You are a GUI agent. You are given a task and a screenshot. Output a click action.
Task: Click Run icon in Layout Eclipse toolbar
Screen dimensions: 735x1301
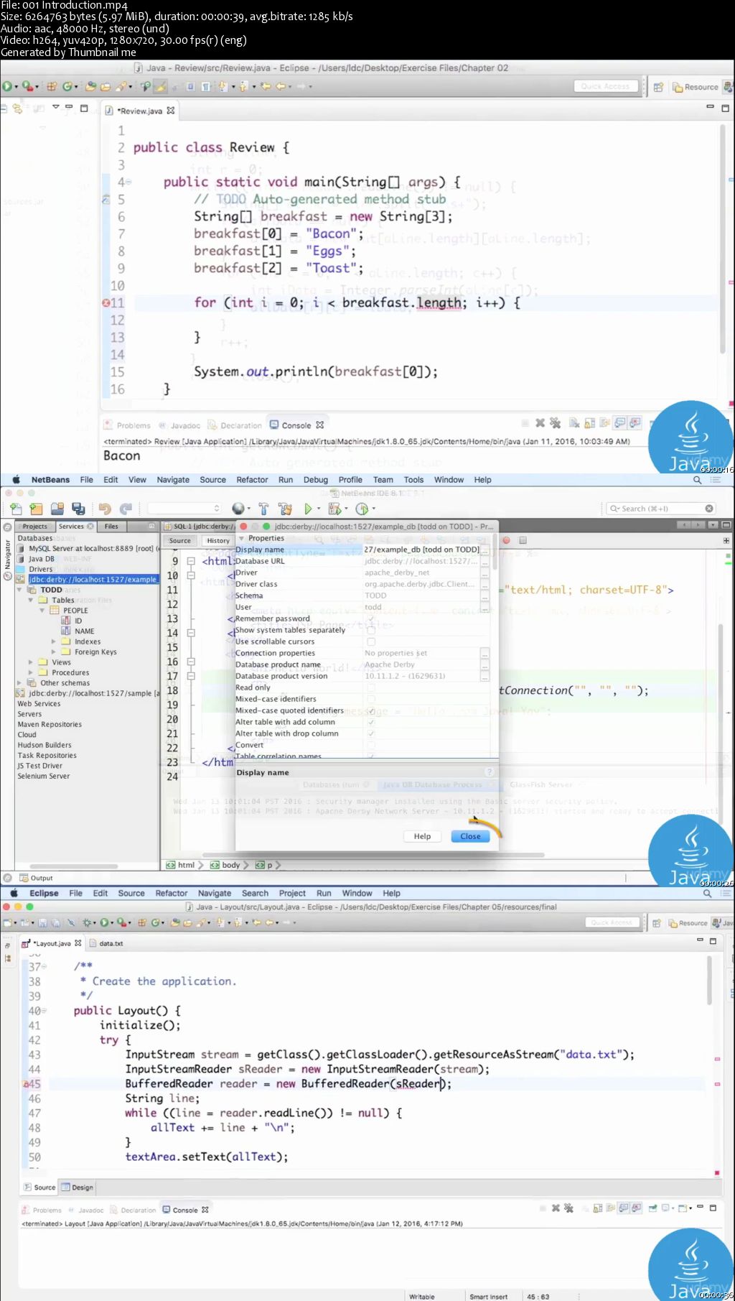pyautogui.click(x=104, y=922)
